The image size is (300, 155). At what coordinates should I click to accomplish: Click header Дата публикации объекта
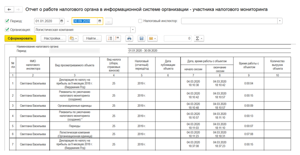[168, 65]
